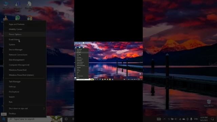This screenshot has width=217, height=122.
Task: Click the center video thumbnail preview
Action: coord(108,61)
